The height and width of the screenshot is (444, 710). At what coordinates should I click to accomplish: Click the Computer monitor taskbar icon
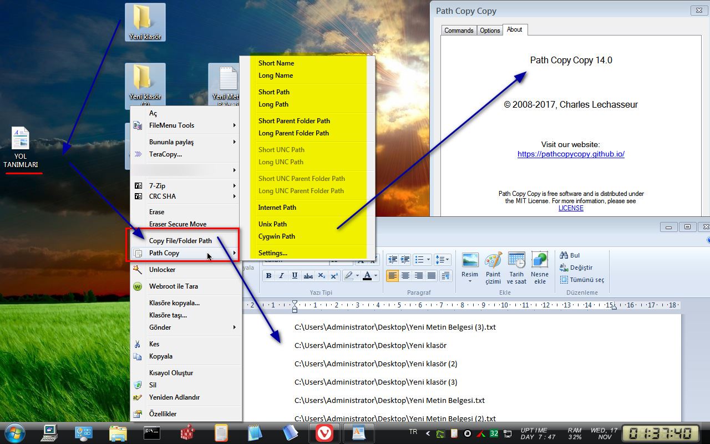pyautogui.click(x=49, y=432)
